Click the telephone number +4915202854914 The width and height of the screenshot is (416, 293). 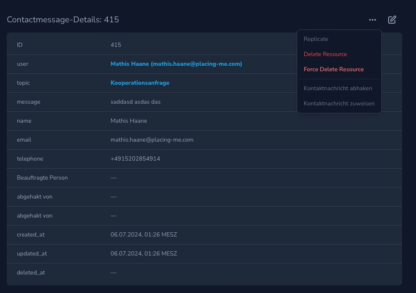135,159
